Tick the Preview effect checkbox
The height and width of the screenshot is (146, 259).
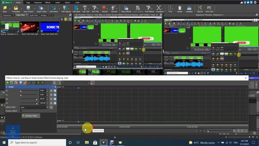(x=21, y=111)
